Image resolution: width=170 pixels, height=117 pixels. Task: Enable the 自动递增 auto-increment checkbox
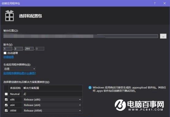(5, 53)
